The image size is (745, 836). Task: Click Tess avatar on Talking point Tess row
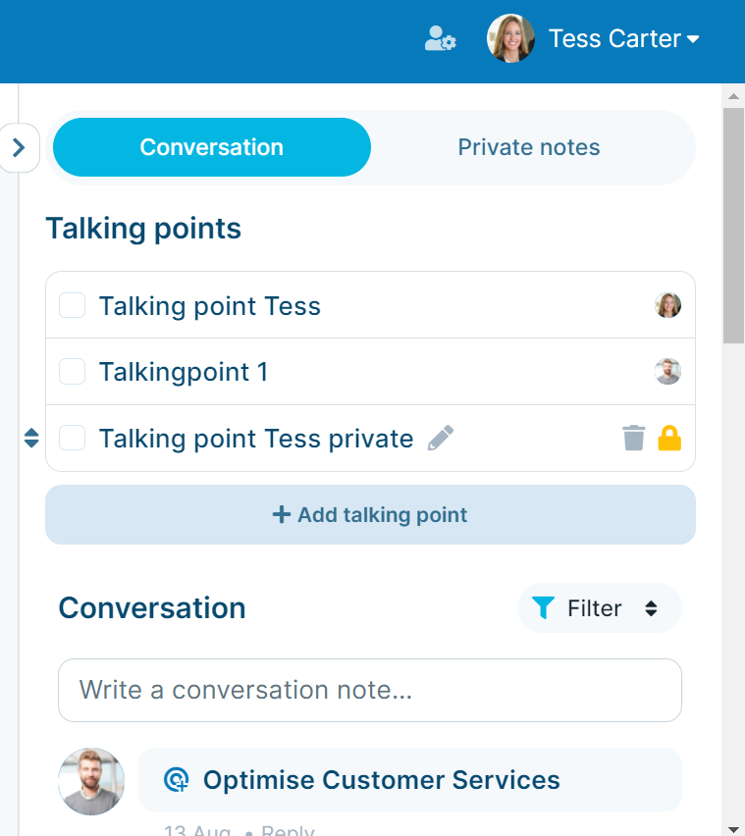coord(667,305)
